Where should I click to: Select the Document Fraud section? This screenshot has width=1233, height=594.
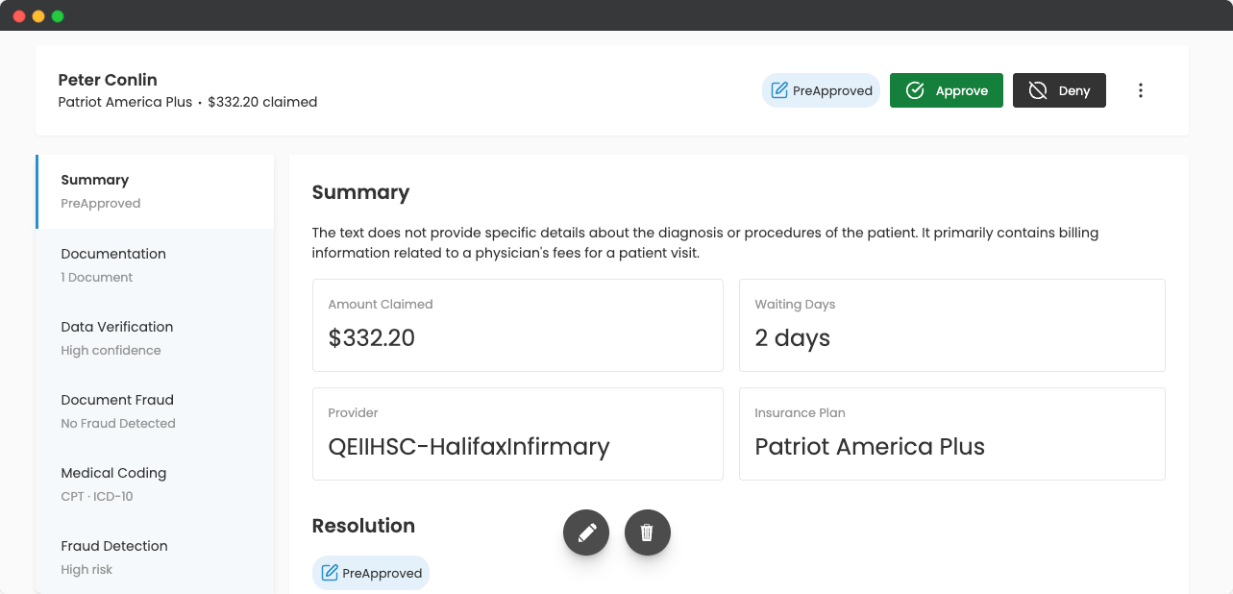point(155,410)
